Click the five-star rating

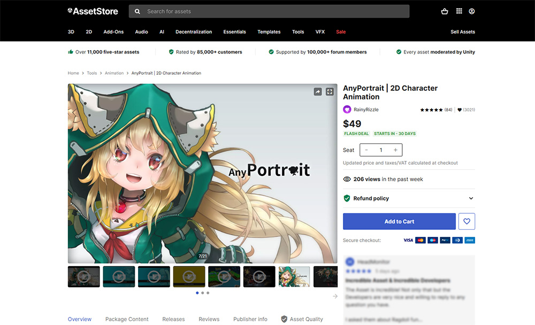coord(431,110)
